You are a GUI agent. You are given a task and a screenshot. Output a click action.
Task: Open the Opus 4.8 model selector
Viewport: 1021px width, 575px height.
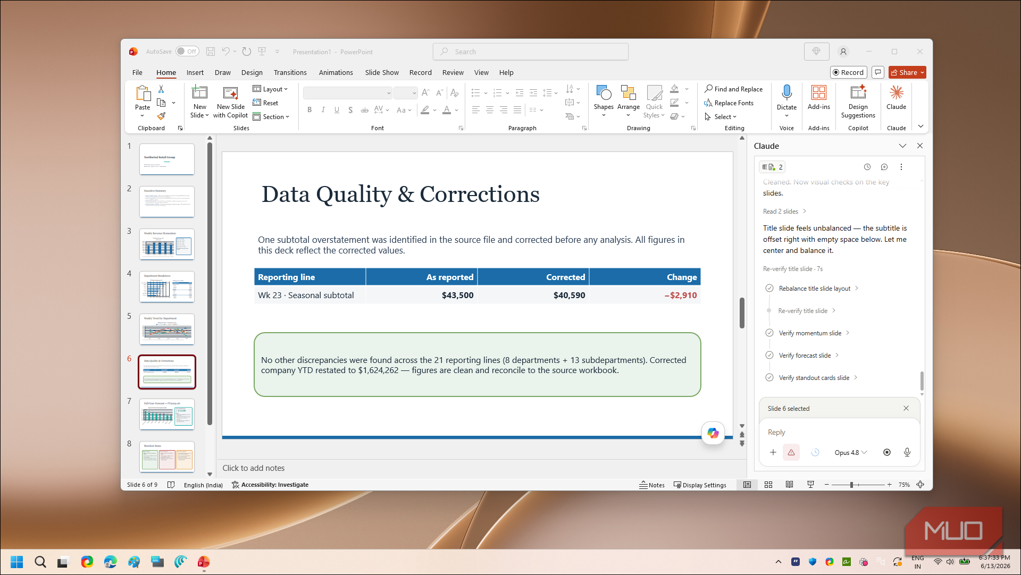[850, 452]
